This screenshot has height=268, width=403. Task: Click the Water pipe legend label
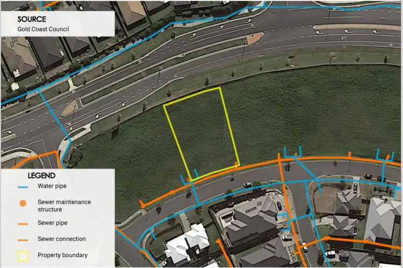[53, 187]
